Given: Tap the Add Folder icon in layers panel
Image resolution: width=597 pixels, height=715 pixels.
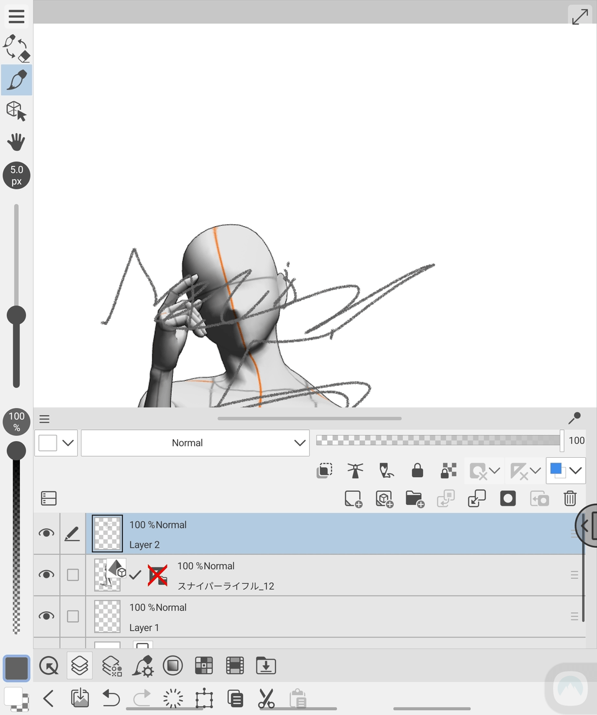Looking at the screenshot, I should (x=415, y=498).
